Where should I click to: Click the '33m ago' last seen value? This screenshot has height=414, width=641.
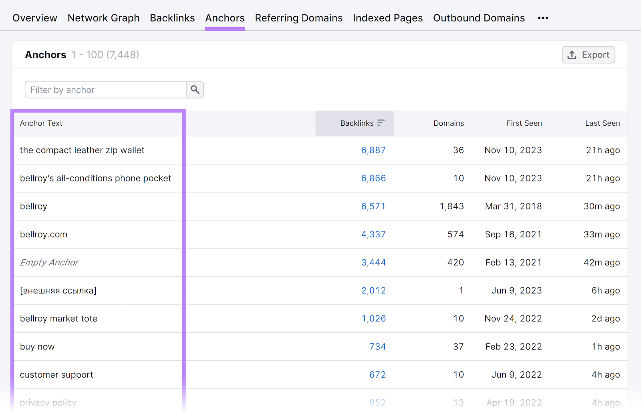pos(602,234)
